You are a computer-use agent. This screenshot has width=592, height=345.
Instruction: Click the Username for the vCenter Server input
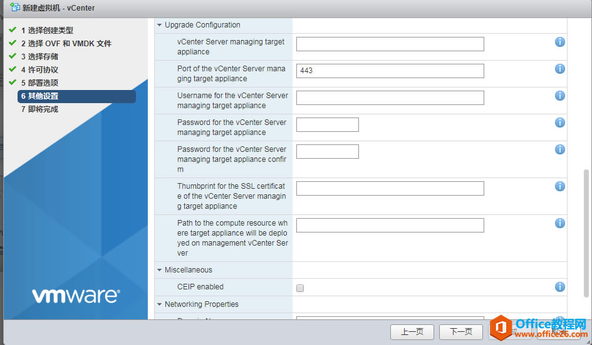pyautogui.click(x=390, y=98)
